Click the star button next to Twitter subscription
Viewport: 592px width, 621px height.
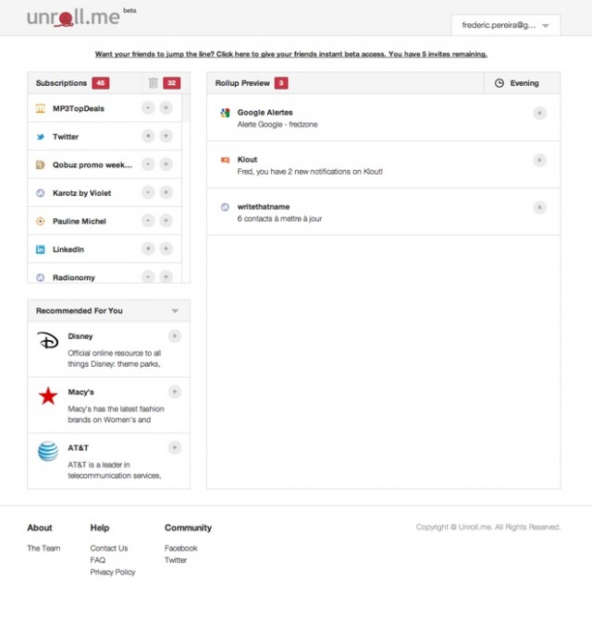tap(148, 136)
